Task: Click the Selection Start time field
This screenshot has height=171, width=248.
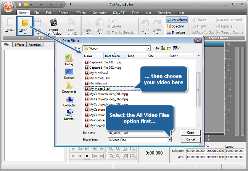Action: click(x=196, y=151)
